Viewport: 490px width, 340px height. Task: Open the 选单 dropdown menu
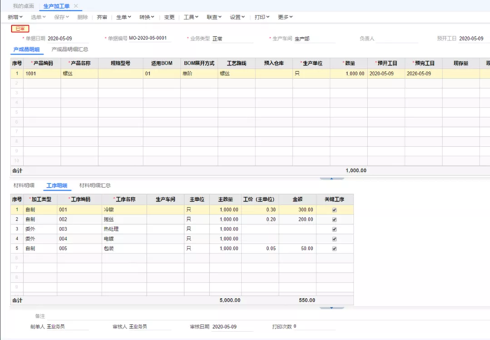pos(38,17)
